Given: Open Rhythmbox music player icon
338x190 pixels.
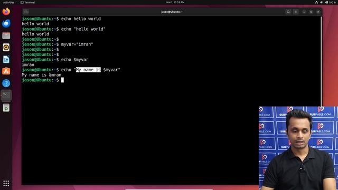Looking at the screenshot, I should (x=6, y=47).
